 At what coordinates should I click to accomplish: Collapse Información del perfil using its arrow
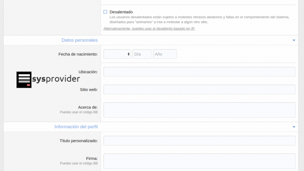294,127
